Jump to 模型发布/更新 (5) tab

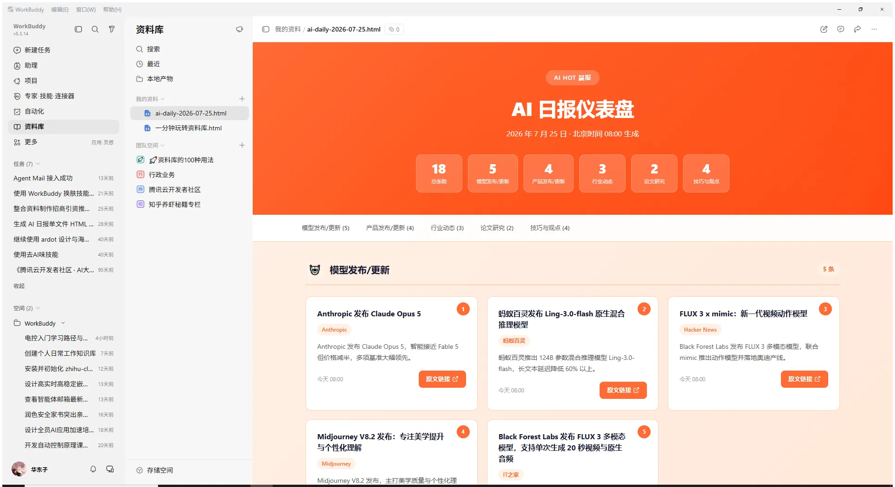(x=326, y=228)
